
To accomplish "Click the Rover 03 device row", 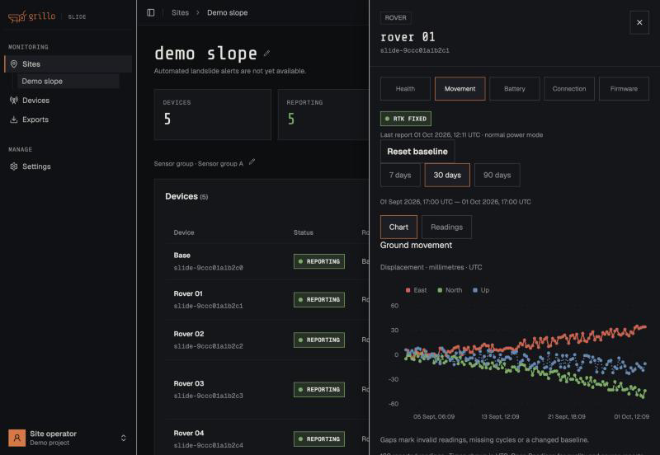I will 266,389.
